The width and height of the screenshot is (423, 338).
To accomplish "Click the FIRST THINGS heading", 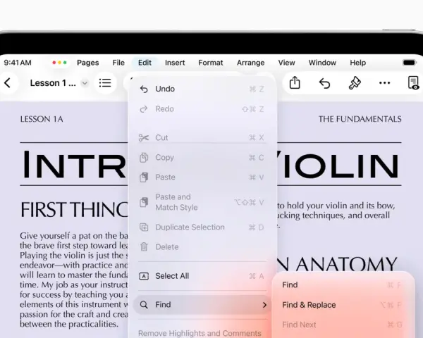I will 74,210.
